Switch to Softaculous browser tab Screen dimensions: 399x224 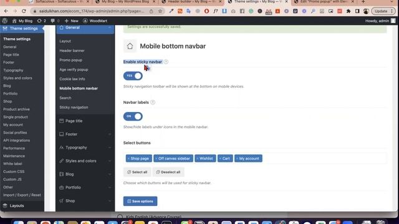pyautogui.click(x=59, y=2)
